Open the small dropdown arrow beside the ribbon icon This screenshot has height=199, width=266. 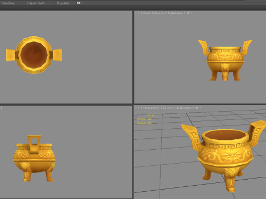(x=82, y=3)
